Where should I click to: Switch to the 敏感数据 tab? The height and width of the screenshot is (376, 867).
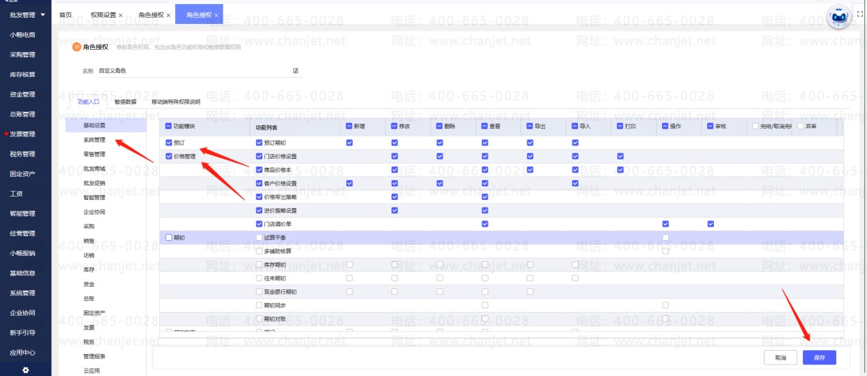click(126, 102)
